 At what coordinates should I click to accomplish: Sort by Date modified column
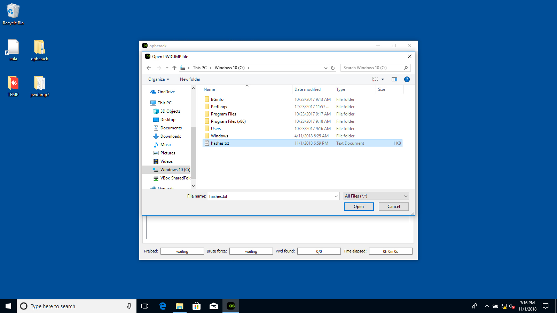[313, 89]
